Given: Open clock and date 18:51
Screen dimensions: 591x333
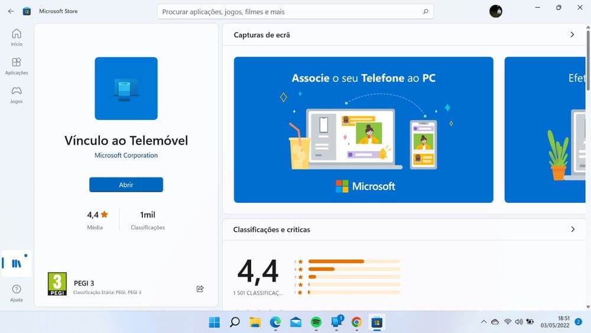Looking at the screenshot, I should pyautogui.click(x=555, y=322).
